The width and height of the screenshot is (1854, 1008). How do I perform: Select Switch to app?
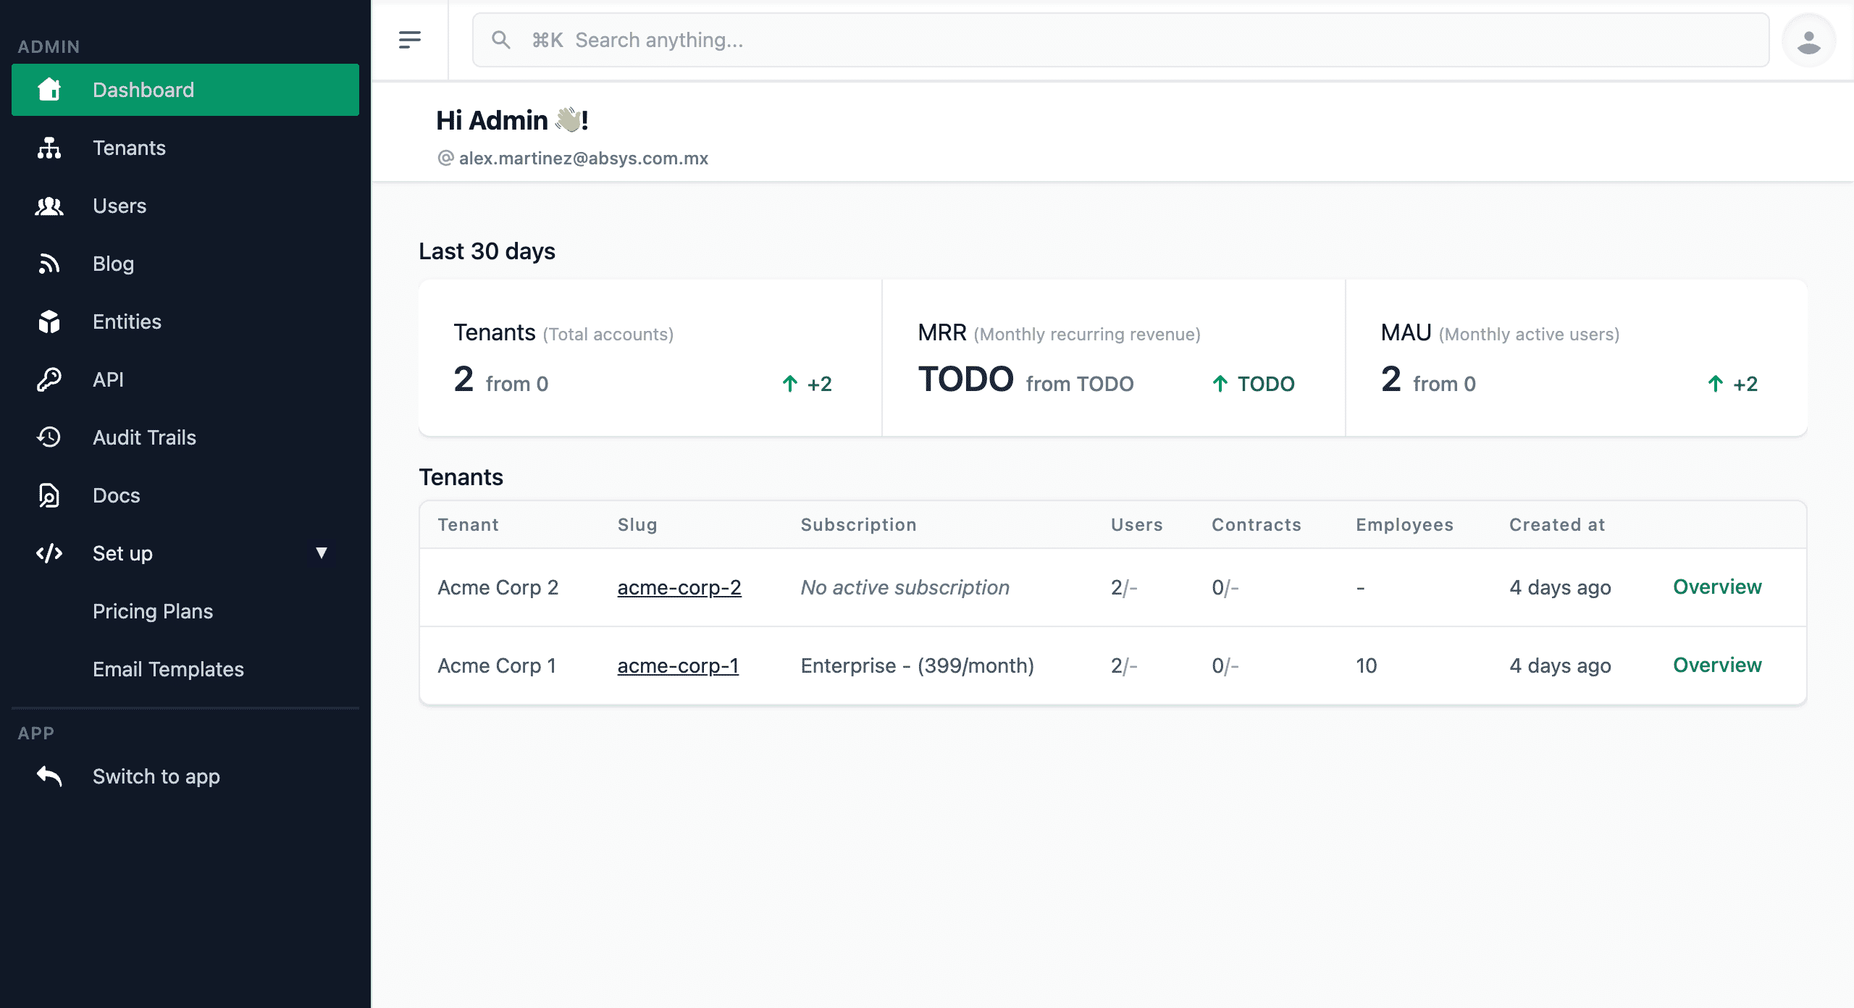click(185, 776)
